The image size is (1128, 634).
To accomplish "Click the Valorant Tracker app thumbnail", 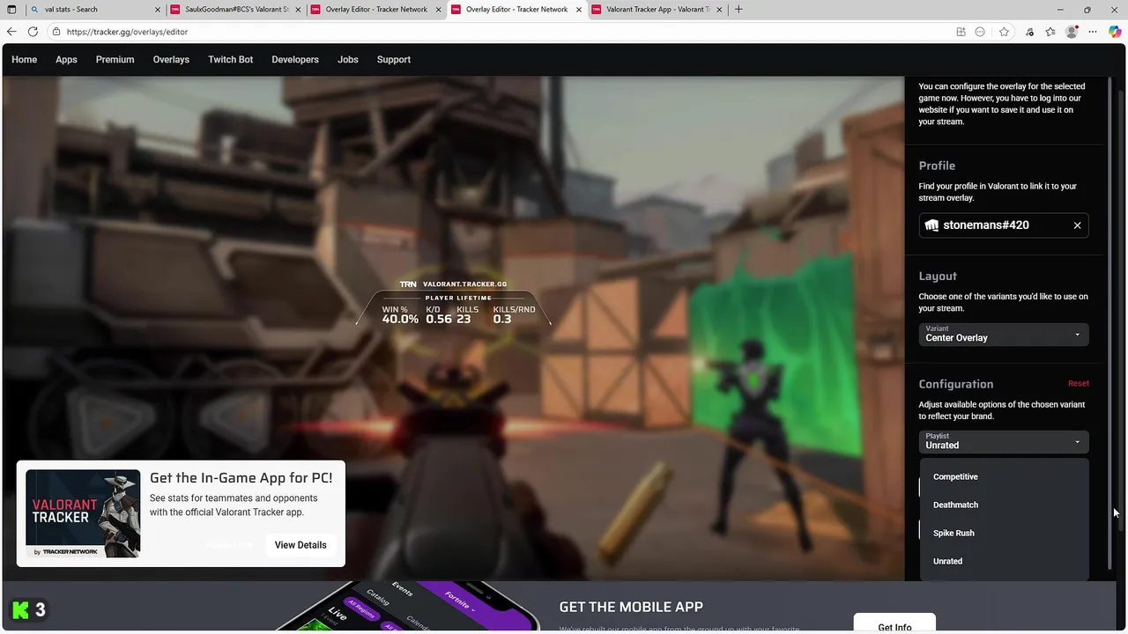I will coord(83,513).
